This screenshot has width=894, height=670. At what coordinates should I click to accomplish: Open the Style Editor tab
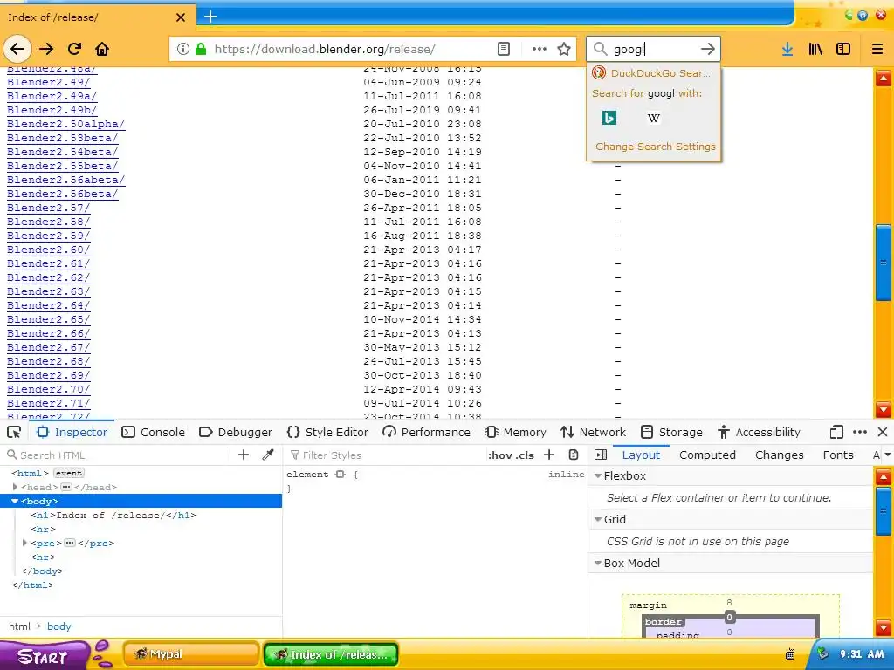point(328,433)
